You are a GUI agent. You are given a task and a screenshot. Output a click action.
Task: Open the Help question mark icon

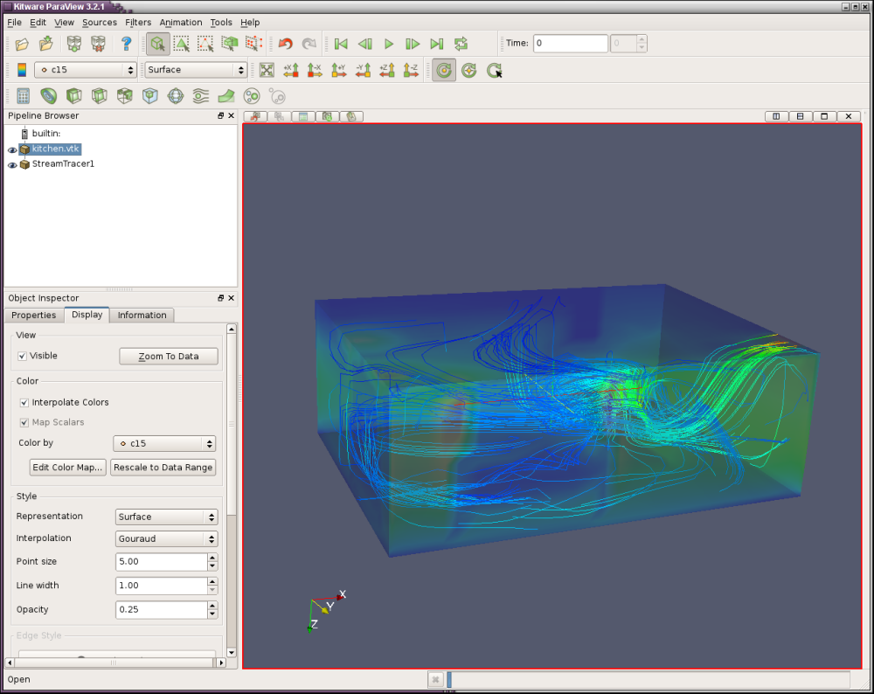(126, 44)
